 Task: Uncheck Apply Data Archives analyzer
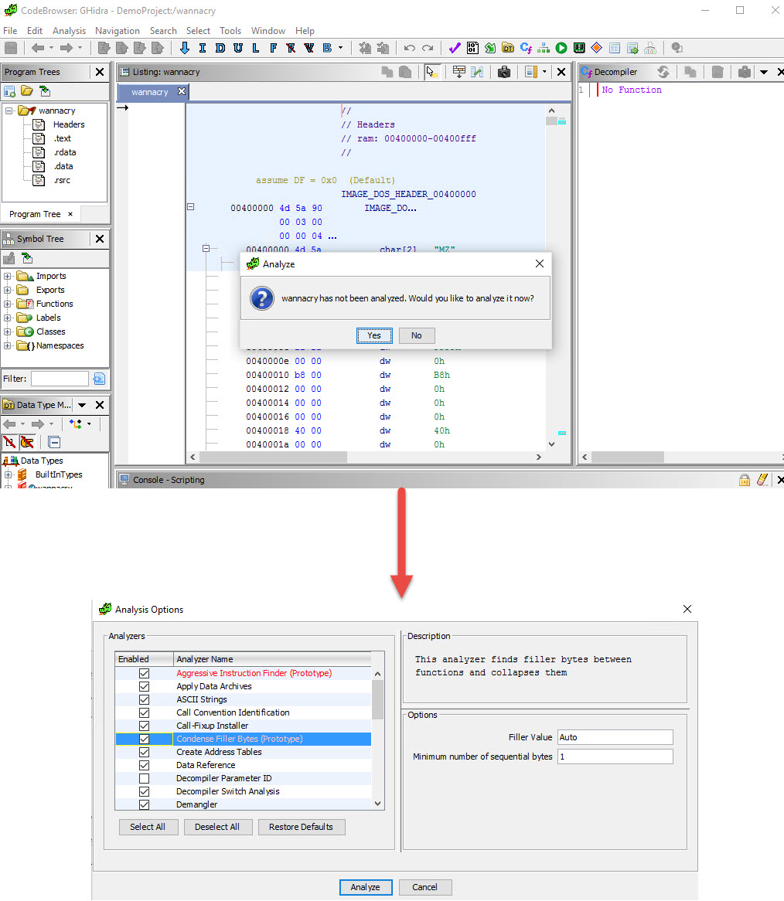(145, 687)
